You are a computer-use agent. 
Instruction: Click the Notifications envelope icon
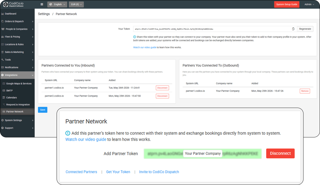click(2, 67)
